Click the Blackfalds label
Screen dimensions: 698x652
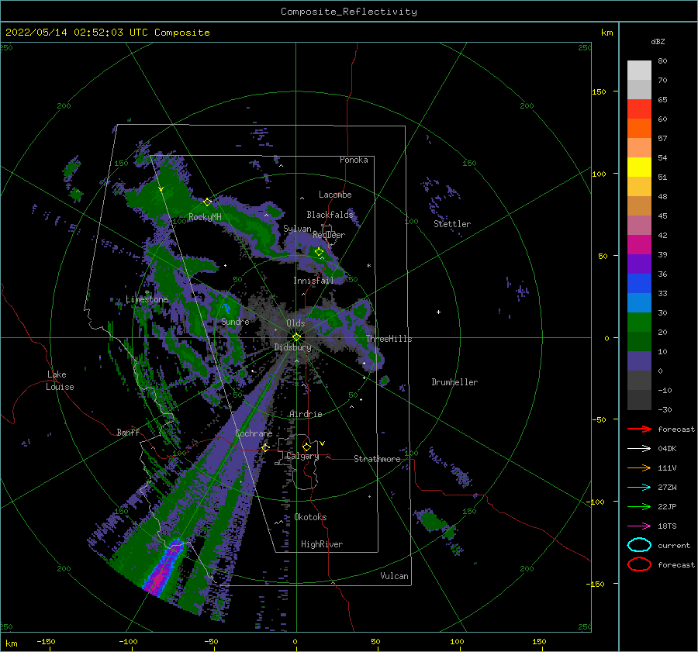[x=330, y=215]
